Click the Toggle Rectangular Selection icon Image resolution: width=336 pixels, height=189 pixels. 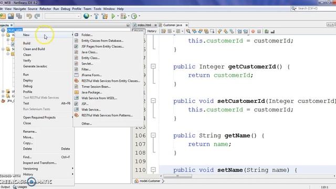click(x=212, y=31)
